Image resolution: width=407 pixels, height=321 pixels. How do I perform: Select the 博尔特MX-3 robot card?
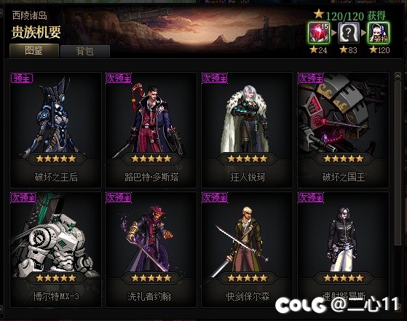click(x=55, y=250)
